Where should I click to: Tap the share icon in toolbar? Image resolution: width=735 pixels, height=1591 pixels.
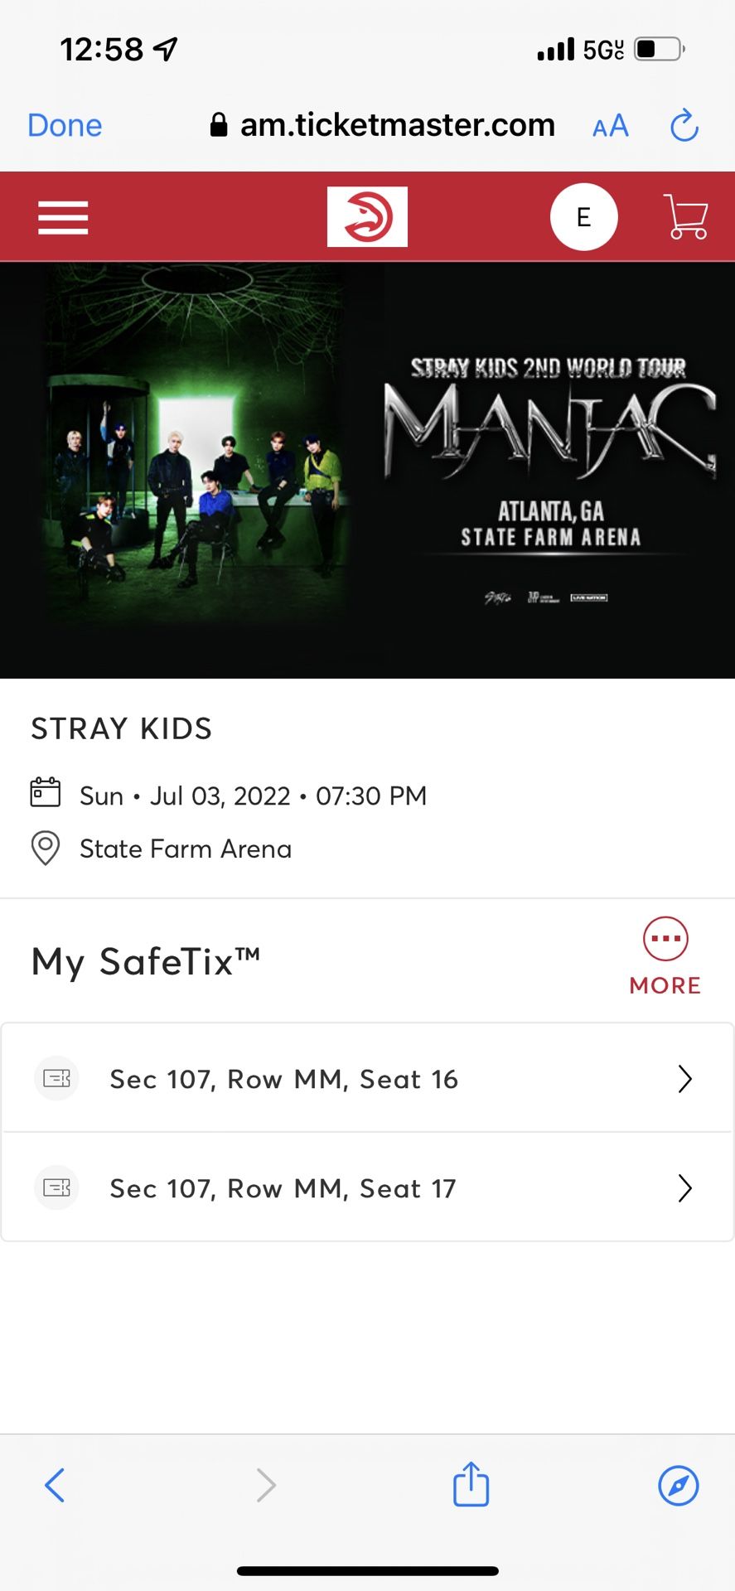pos(471,1484)
